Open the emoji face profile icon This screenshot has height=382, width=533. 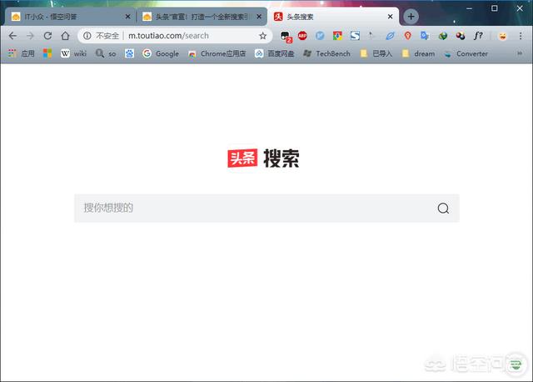(x=502, y=36)
